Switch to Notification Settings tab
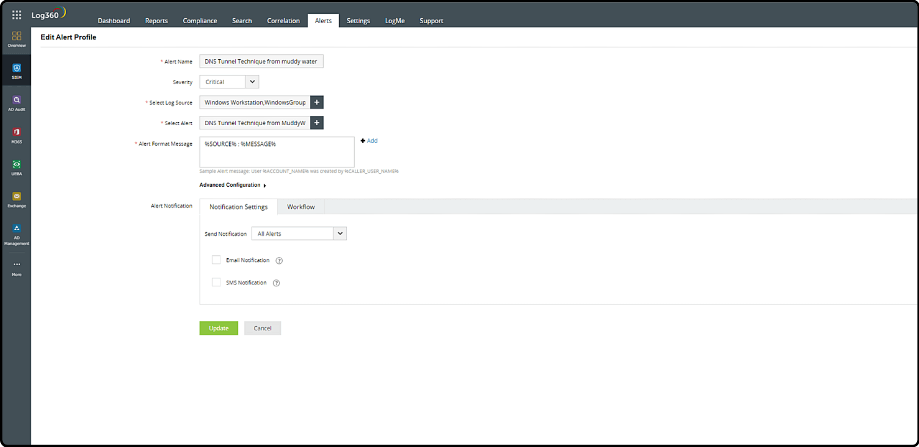The width and height of the screenshot is (919, 447). coord(238,207)
